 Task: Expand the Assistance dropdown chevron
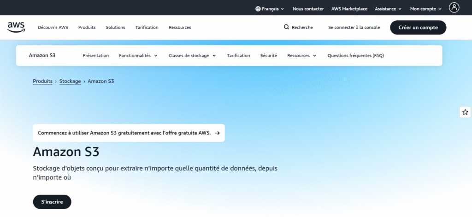click(x=400, y=9)
